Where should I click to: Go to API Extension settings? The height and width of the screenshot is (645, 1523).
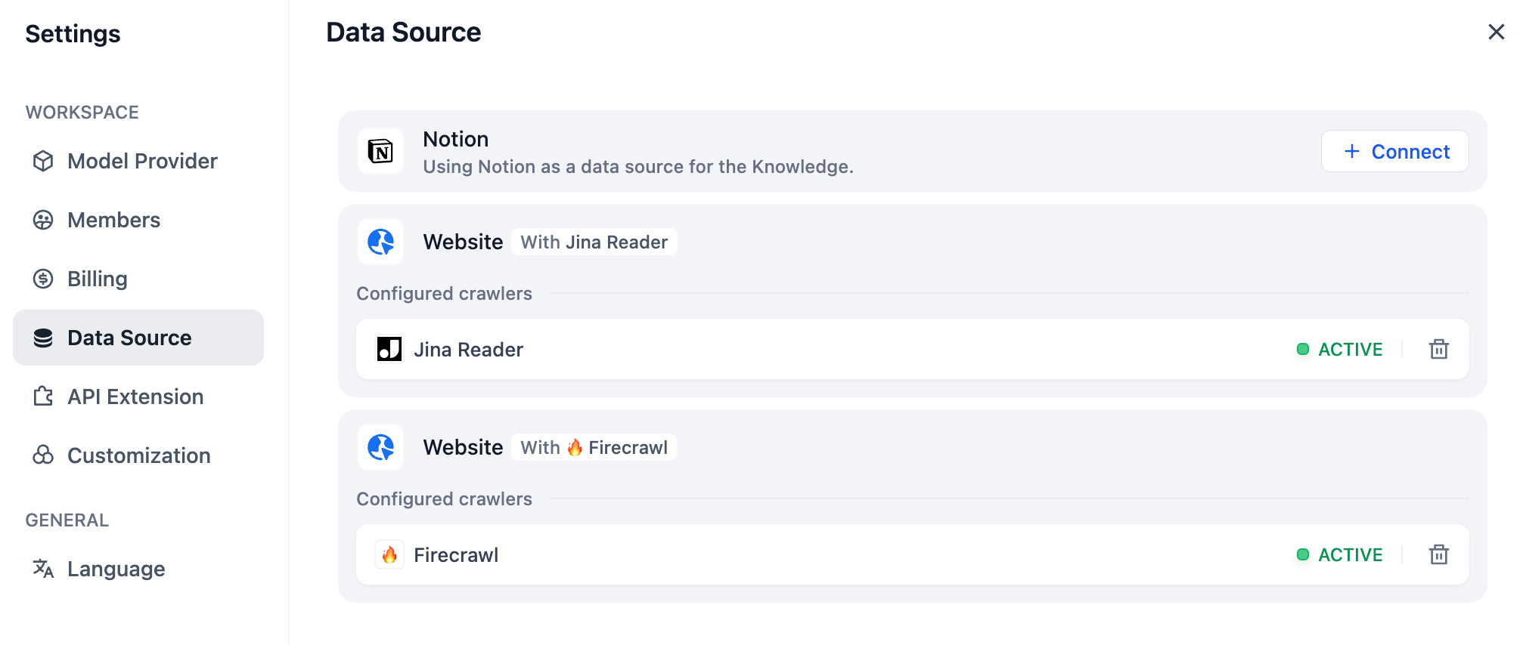click(135, 397)
